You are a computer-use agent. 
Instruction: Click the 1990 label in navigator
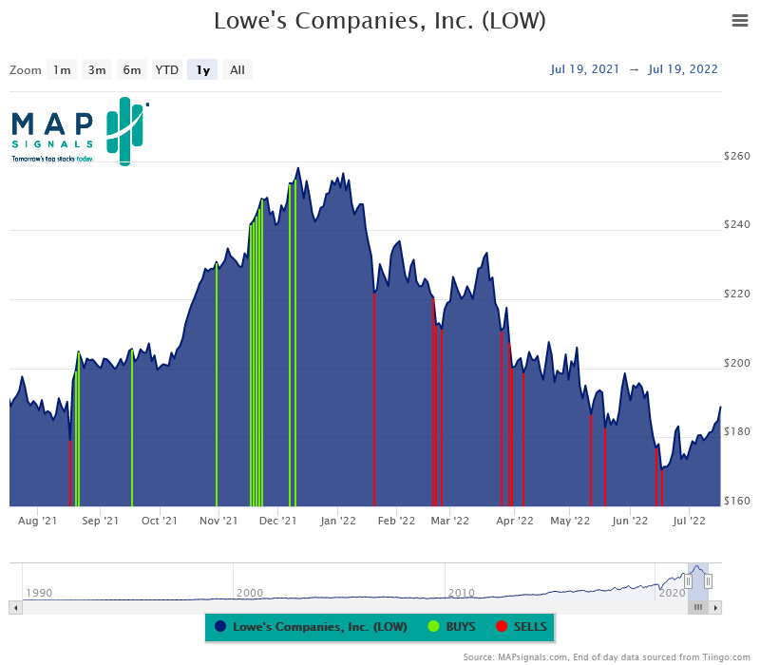pyautogui.click(x=39, y=593)
